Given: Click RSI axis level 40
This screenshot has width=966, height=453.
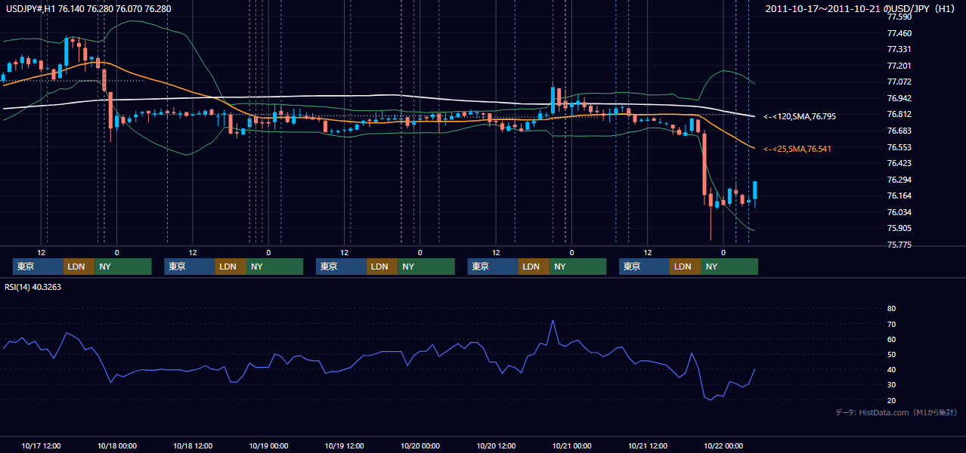Looking at the screenshot, I should 891,369.
